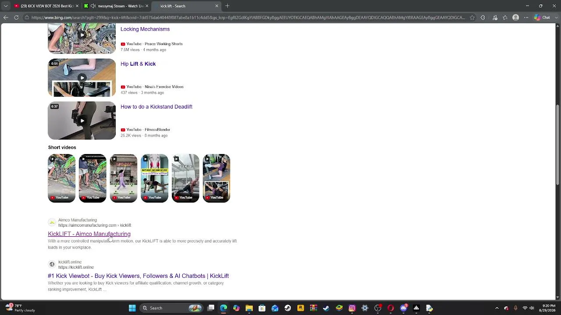Click the microphone icon in system tray
Image resolution: width=561 pixels, height=315 pixels.
515,308
